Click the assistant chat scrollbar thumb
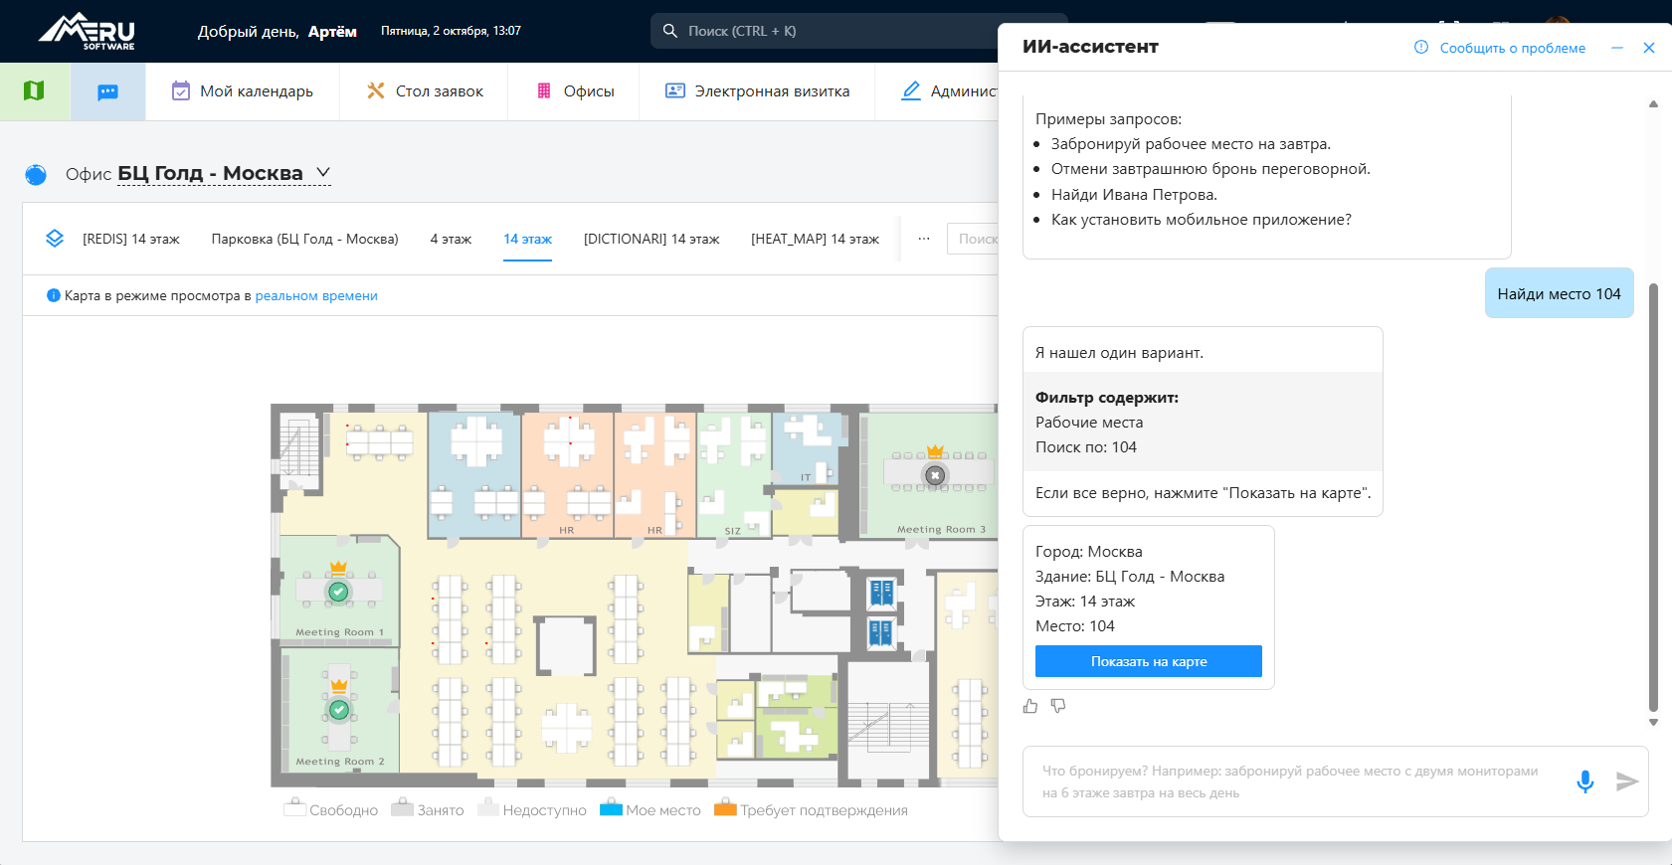The image size is (1672, 865). point(1653,497)
